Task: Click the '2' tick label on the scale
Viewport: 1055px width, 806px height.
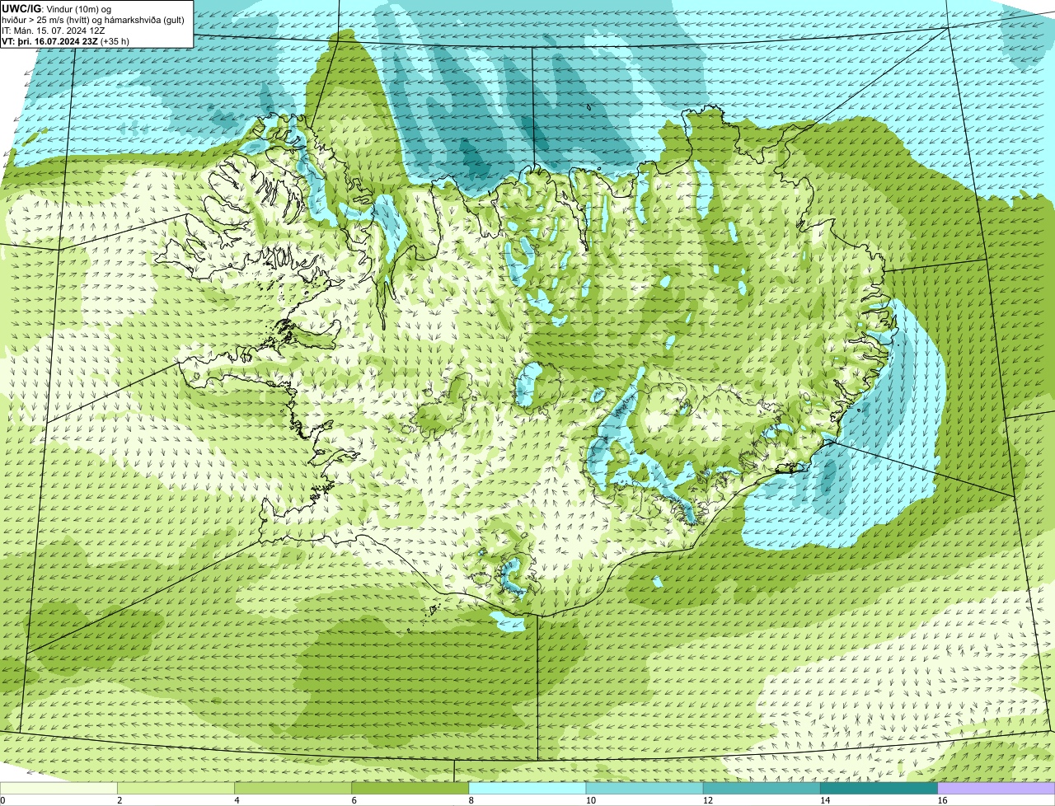Action: (120, 800)
